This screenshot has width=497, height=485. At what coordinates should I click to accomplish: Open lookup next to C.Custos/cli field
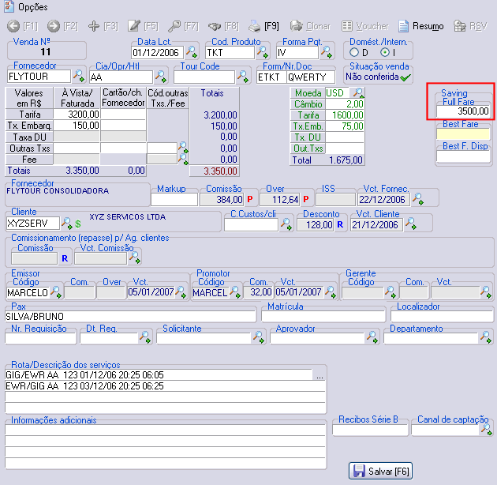286,224
